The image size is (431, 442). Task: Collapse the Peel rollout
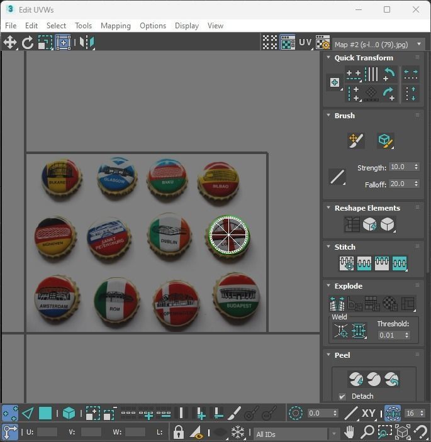click(x=328, y=355)
